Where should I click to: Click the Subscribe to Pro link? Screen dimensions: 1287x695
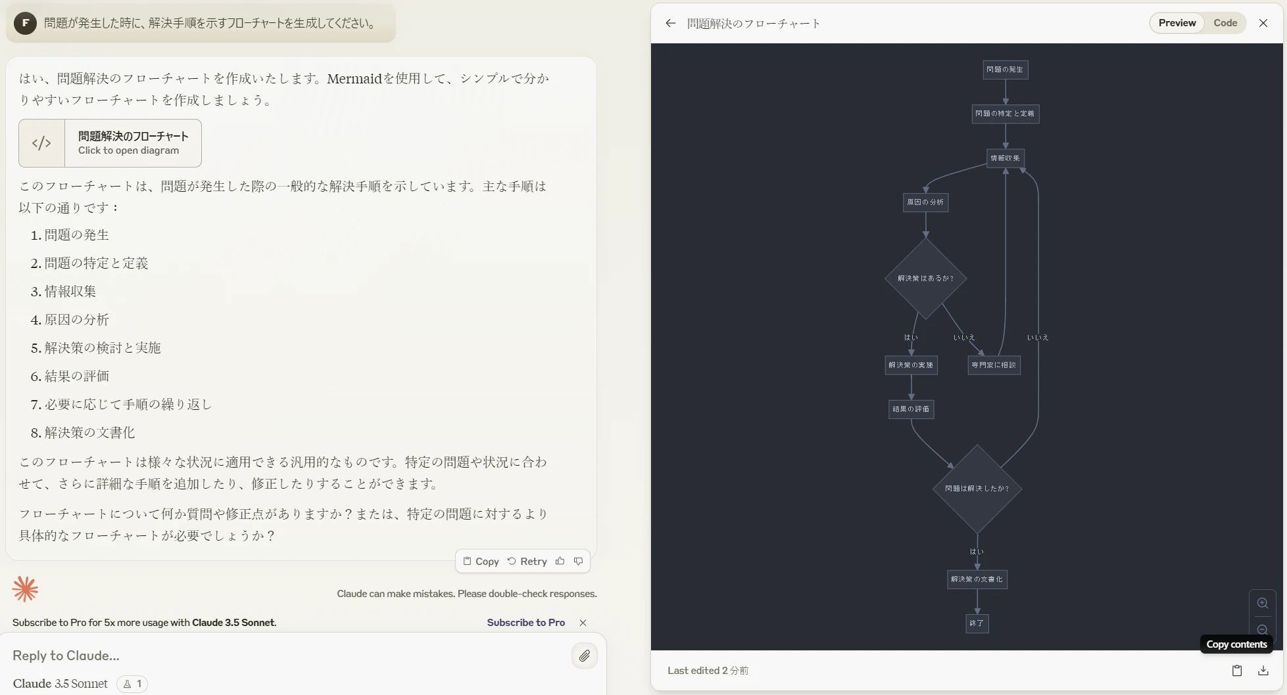525,623
